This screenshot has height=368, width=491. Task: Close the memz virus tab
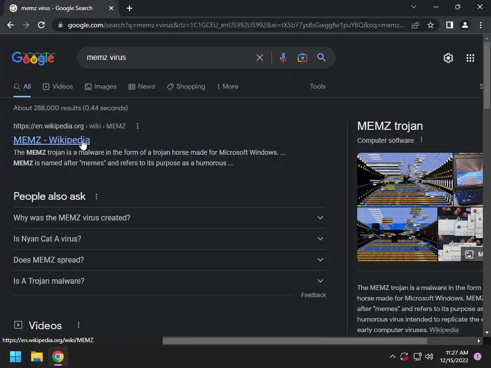[x=111, y=8]
